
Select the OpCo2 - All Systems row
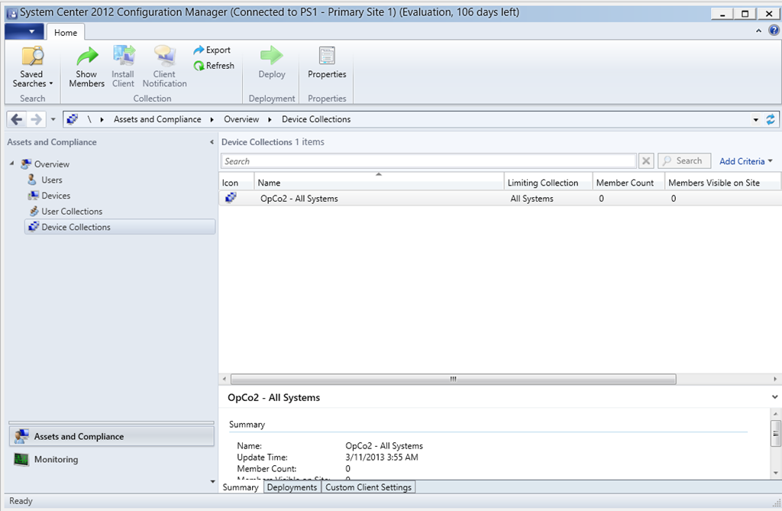pos(499,198)
